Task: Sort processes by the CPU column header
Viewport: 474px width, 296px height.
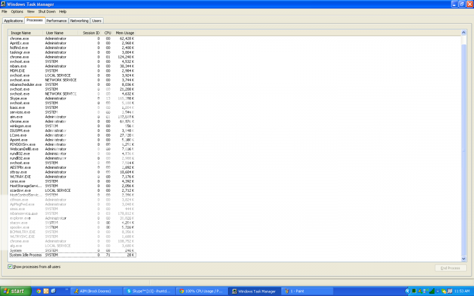Action: [x=107, y=33]
